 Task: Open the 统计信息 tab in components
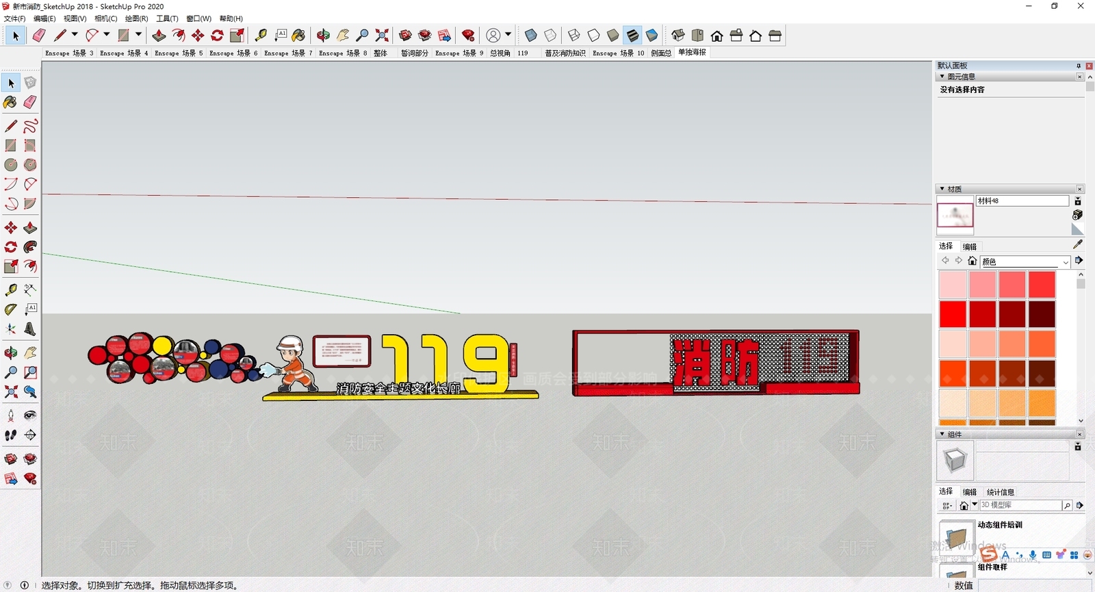click(x=1000, y=492)
